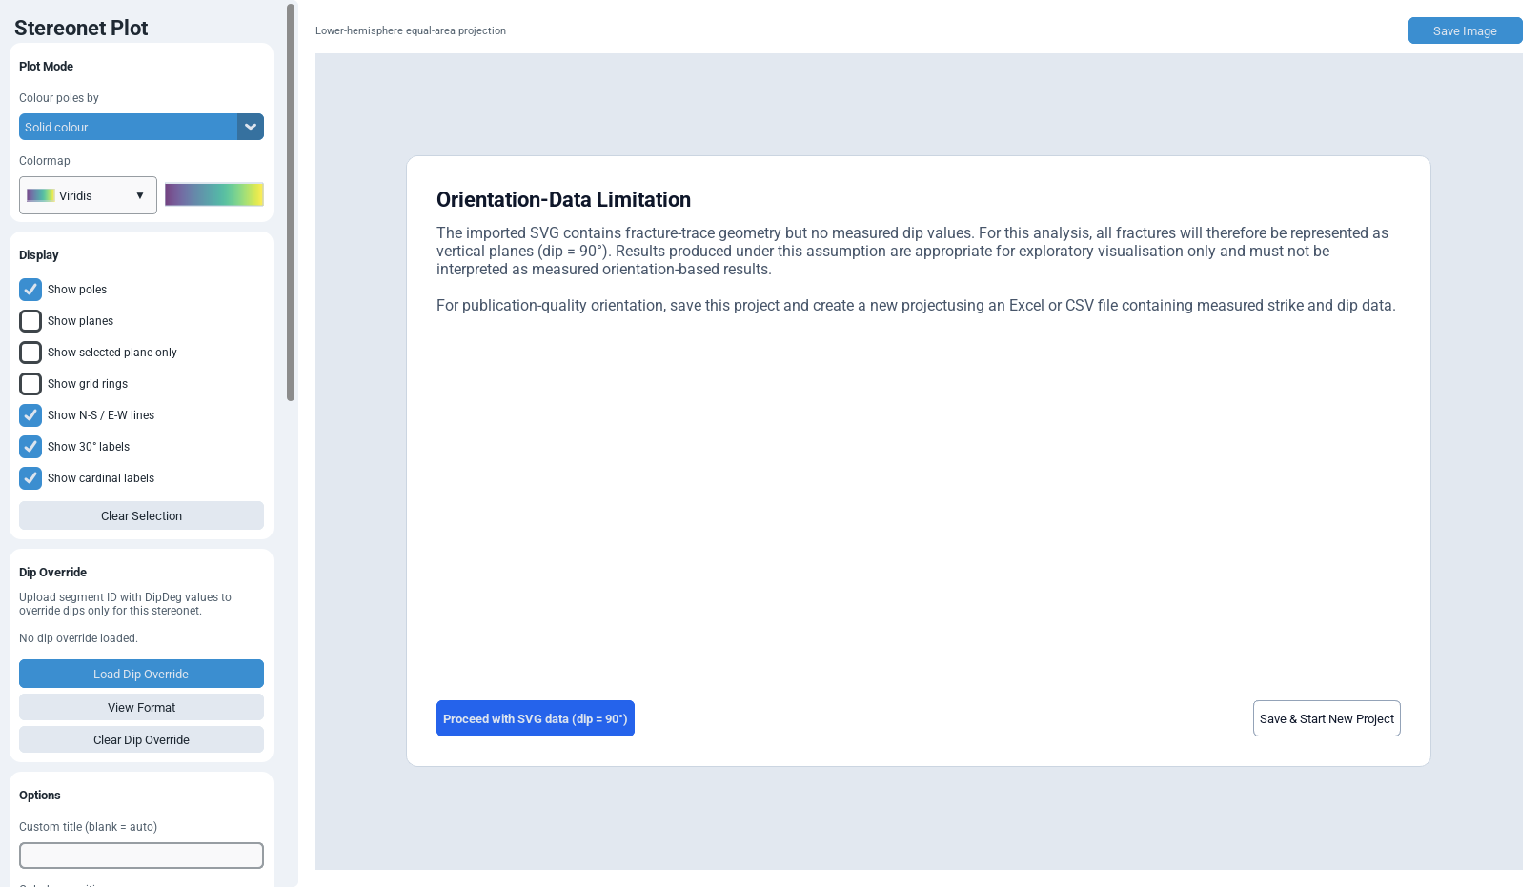Click the Dip Override section heading
Image resolution: width=1540 pixels, height=887 pixels.
point(52,573)
